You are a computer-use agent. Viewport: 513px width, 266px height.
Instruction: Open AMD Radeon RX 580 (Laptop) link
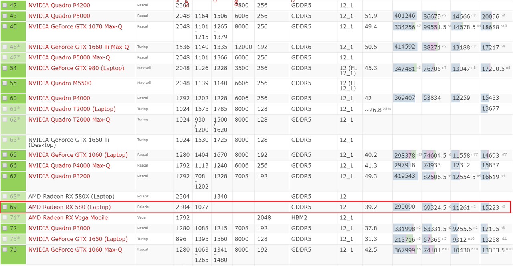click(x=69, y=207)
